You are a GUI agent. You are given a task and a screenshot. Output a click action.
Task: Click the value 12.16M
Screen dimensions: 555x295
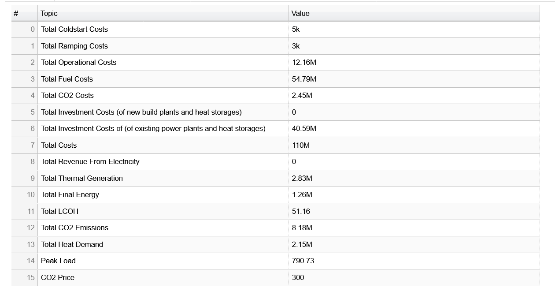pos(304,63)
